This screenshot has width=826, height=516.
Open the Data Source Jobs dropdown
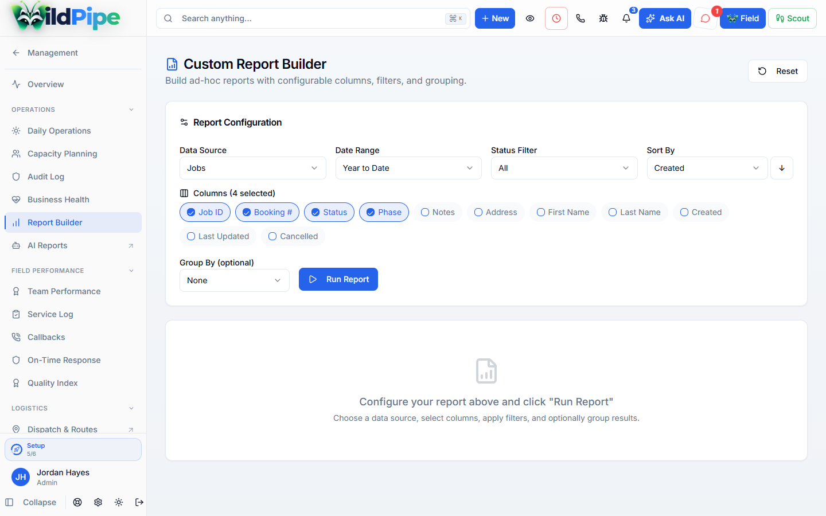253,168
